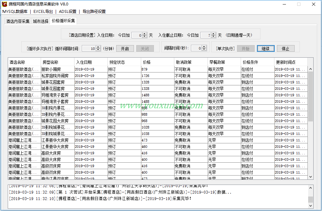Open the ADSL设置 menu

click(68, 12)
